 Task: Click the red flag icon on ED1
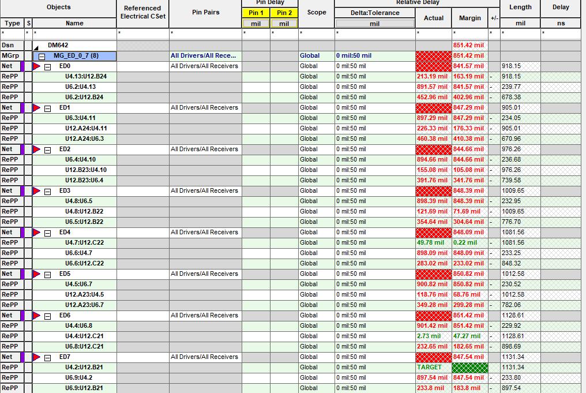coord(37,108)
